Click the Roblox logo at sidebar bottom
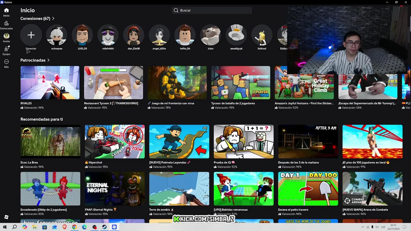 coord(6,217)
